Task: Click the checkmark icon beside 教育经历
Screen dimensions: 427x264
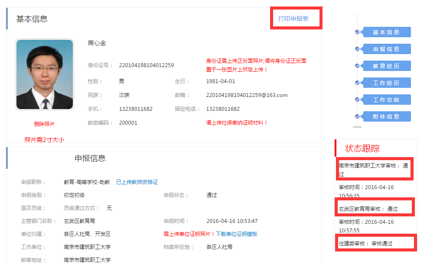Action: click(x=357, y=66)
